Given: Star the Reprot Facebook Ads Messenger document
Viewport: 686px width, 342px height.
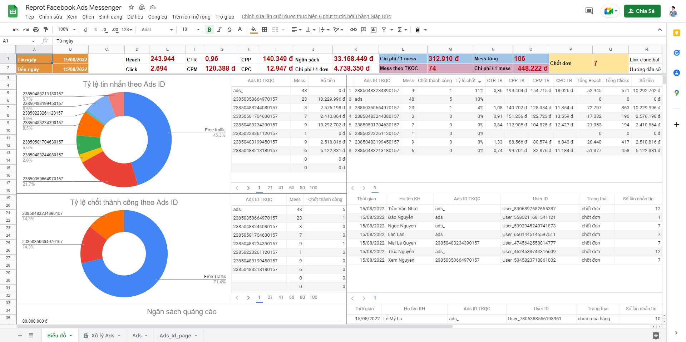Looking at the screenshot, I should click(x=131, y=7).
